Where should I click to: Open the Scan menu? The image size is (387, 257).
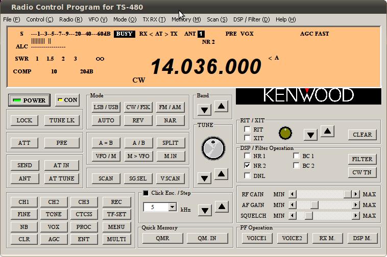[217, 19]
